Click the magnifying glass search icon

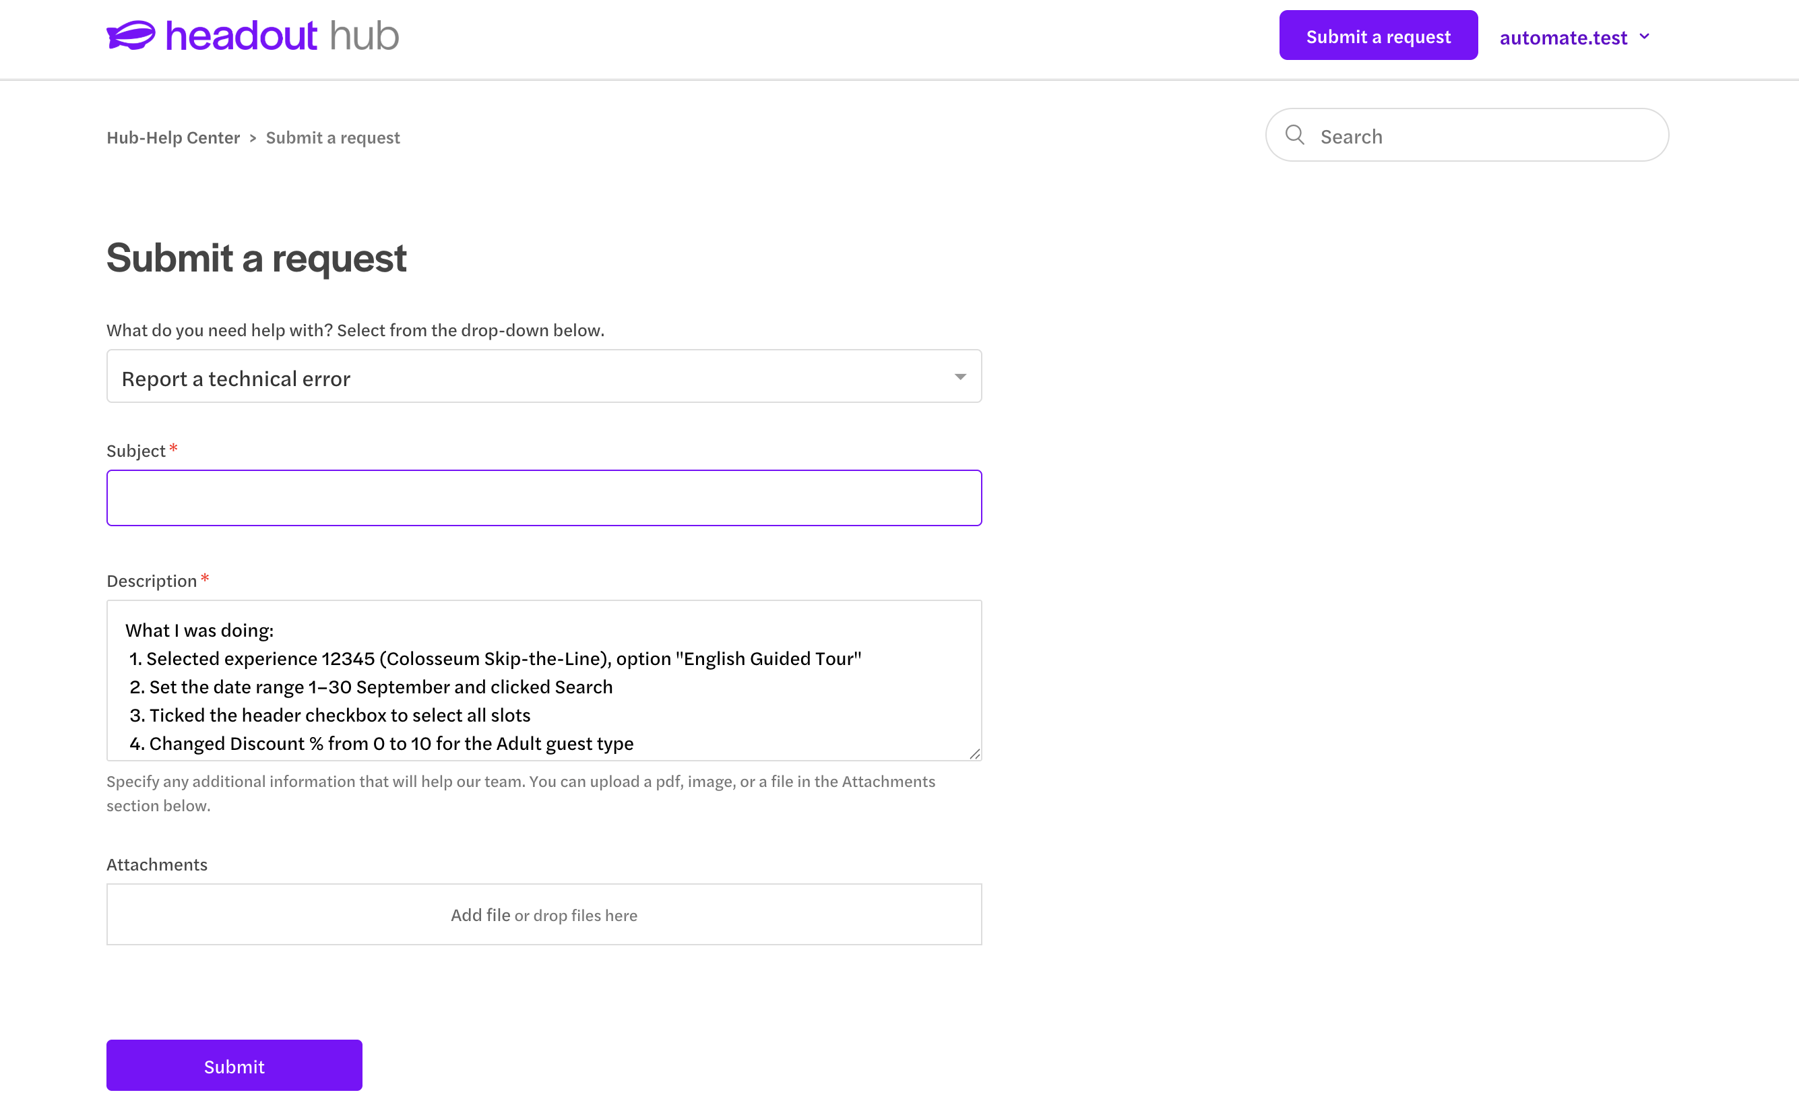(1295, 135)
